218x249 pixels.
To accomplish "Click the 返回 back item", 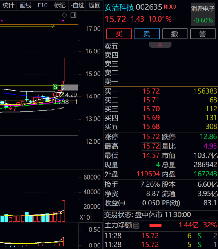I will tap(94, 5).
